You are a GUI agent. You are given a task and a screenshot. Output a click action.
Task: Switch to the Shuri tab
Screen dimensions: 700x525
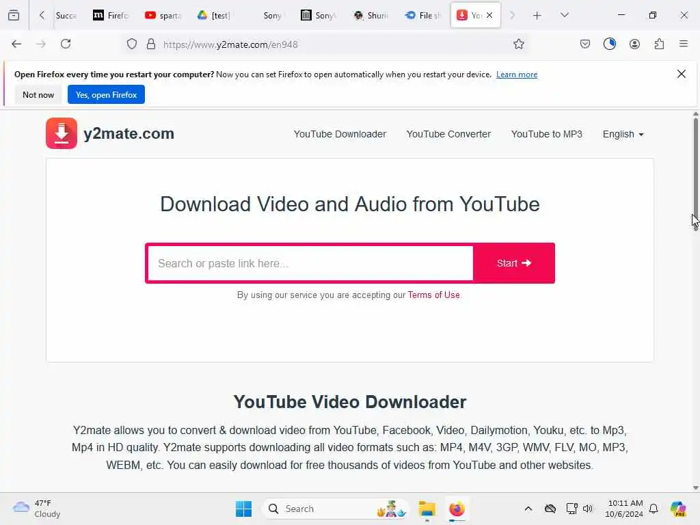point(371,15)
